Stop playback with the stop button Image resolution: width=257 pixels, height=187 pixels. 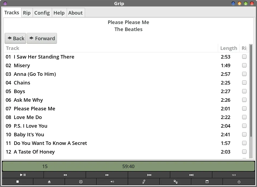18,182
